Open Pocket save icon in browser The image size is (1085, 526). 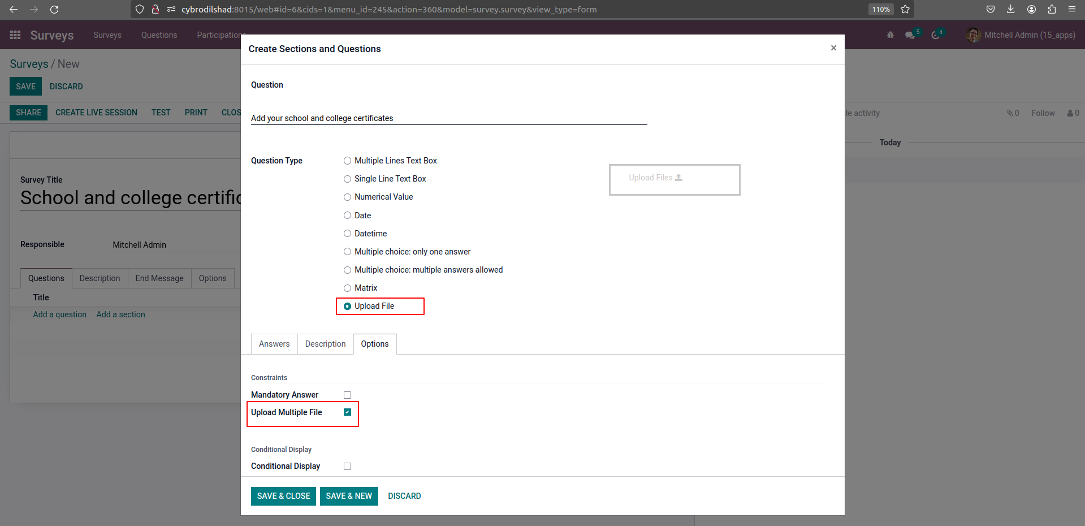pos(991,9)
